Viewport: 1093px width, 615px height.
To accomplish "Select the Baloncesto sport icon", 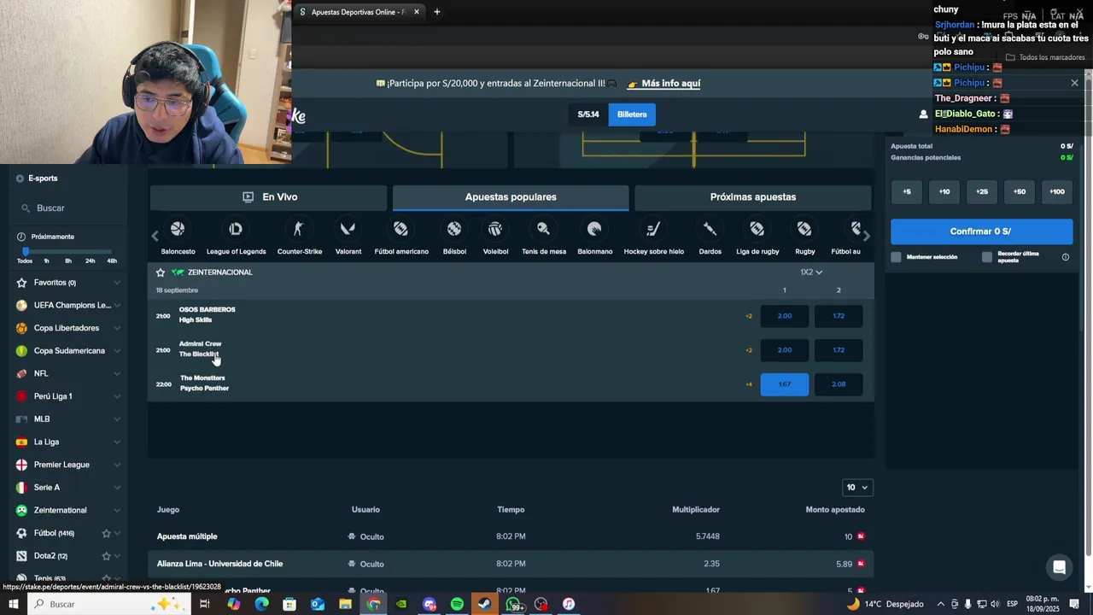I will (178, 229).
